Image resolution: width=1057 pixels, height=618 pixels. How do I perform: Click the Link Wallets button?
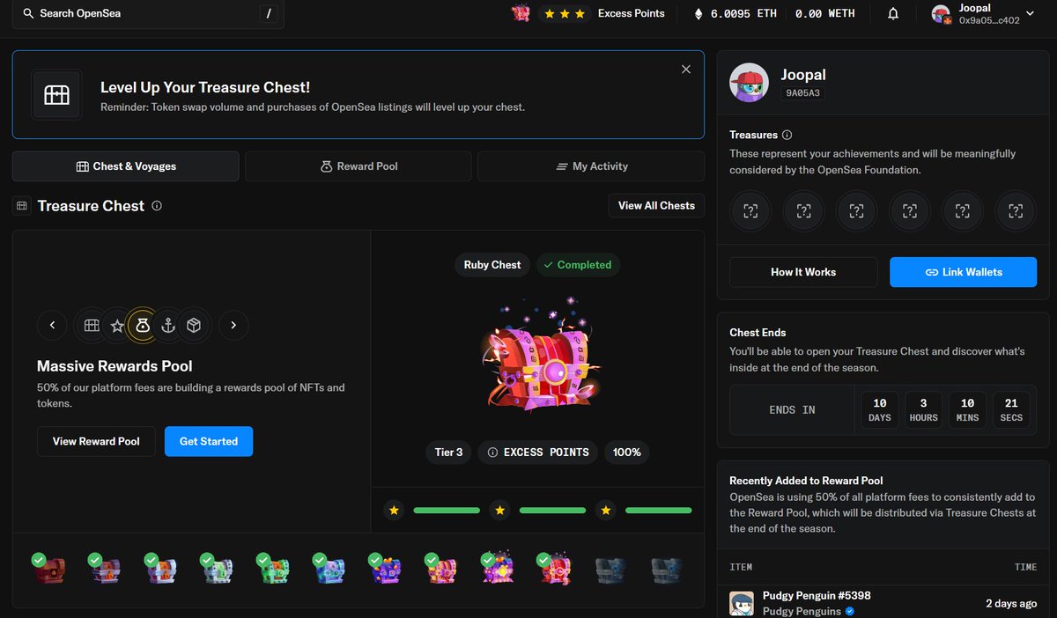[963, 272]
